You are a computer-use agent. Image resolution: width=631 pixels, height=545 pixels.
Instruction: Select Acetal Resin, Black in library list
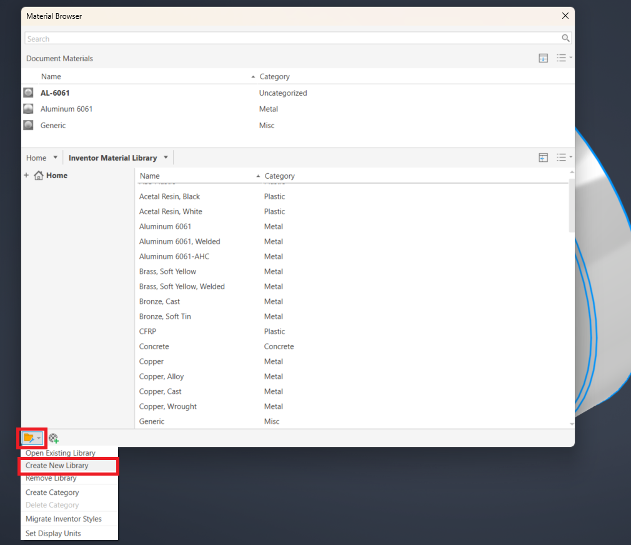coord(169,196)
